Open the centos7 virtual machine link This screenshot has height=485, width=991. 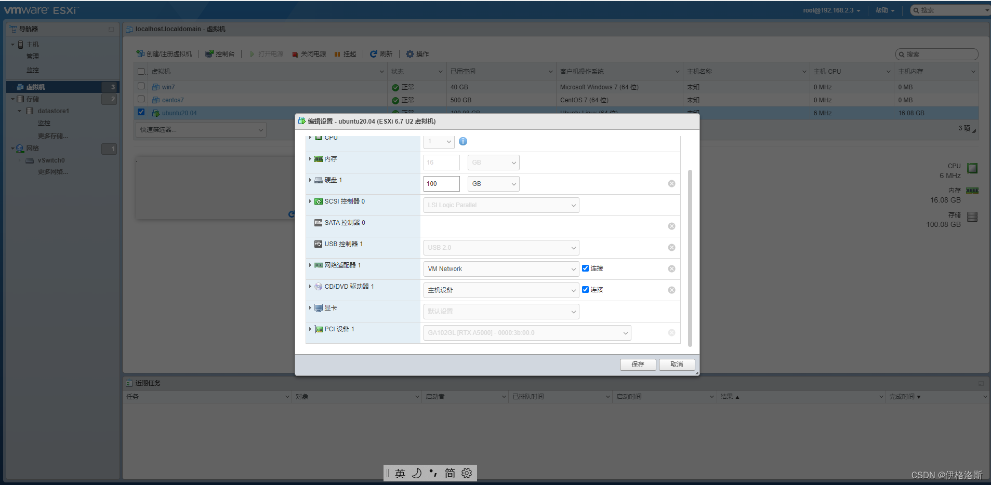[x=173, y=100]
